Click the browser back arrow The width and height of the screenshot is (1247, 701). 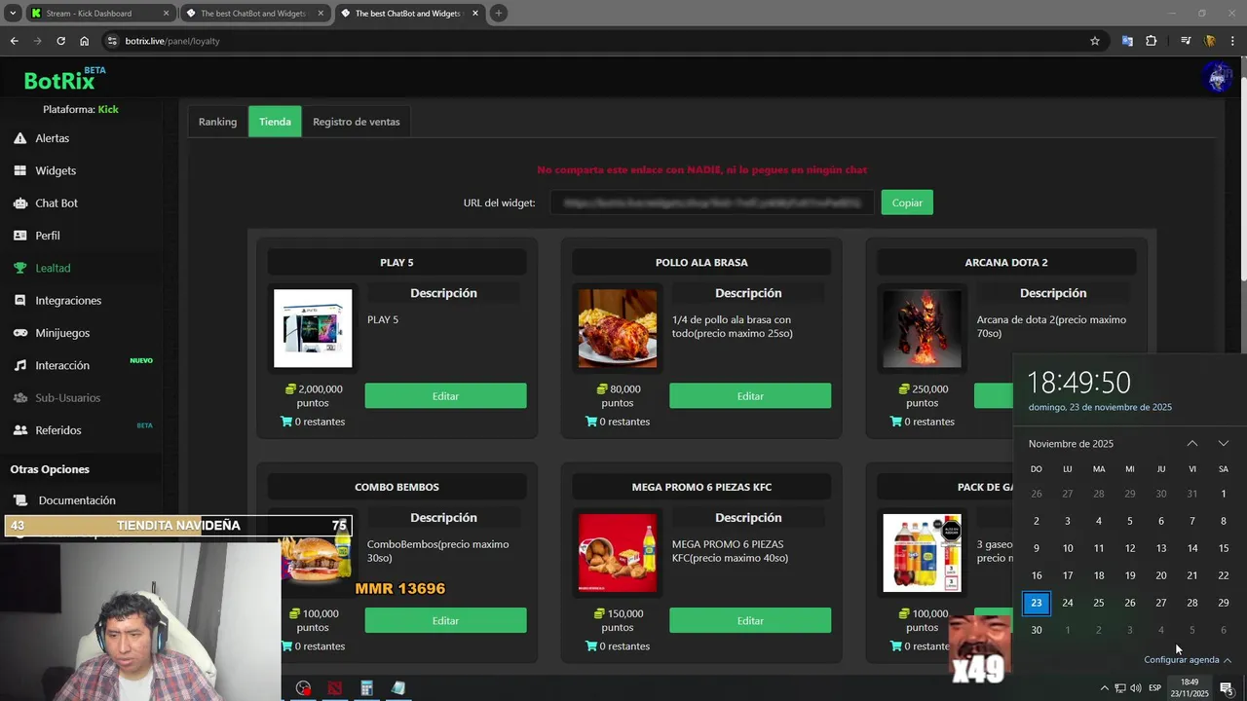click(14, 41)
